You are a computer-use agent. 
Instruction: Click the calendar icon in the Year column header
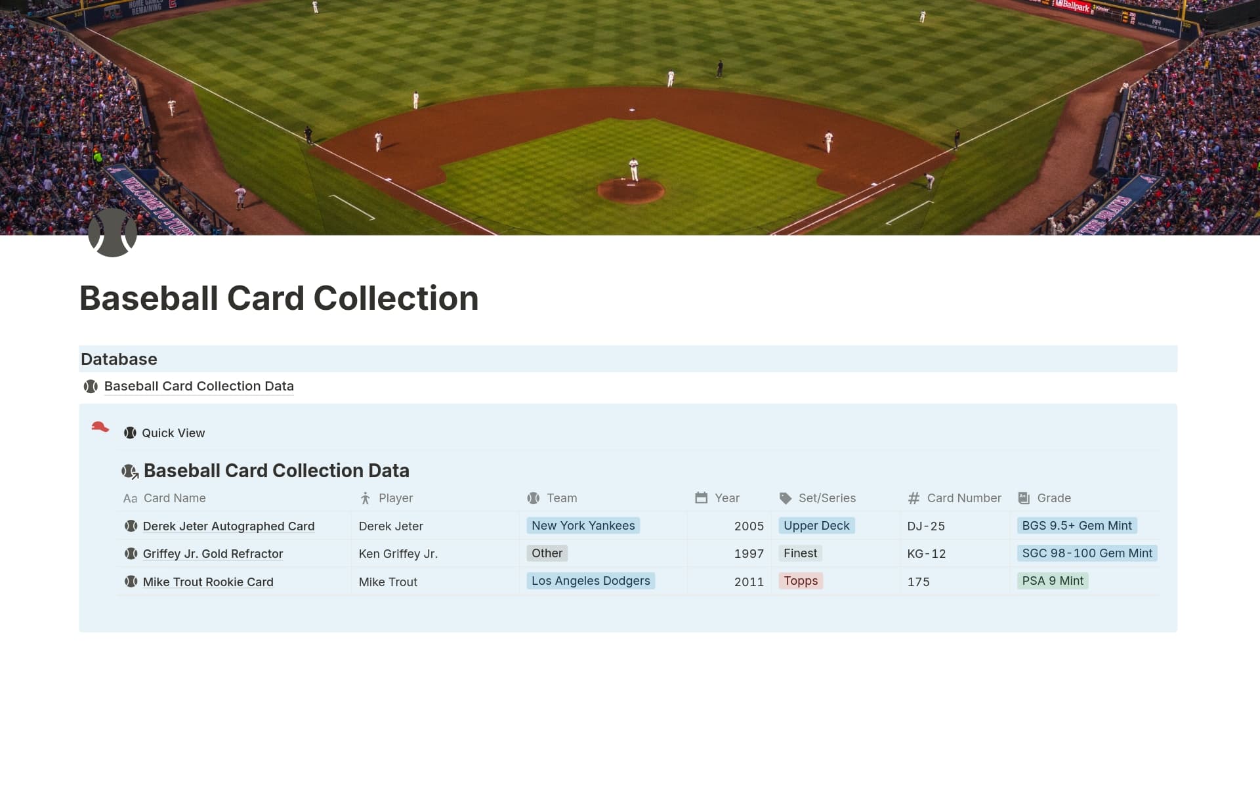coord(701,498)
